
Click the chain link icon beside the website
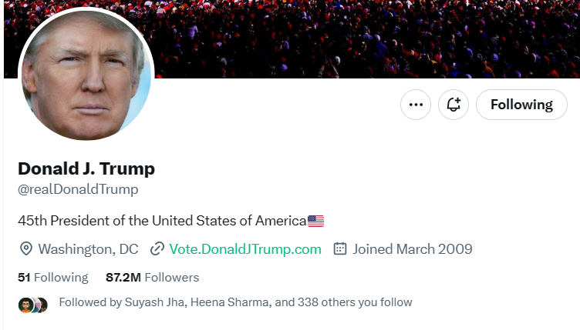coord(157,249)
